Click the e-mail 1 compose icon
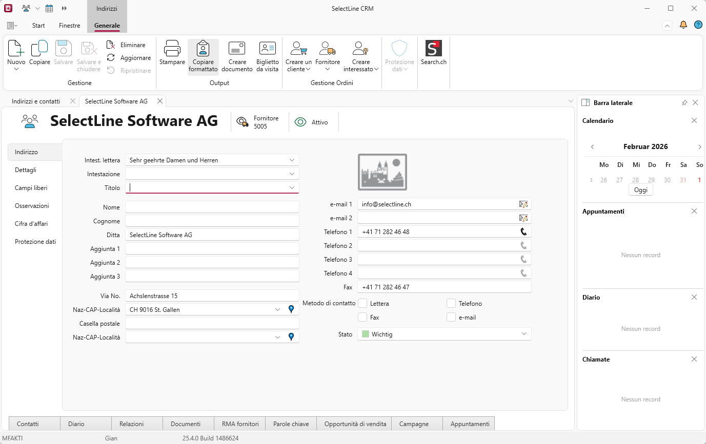 523,204
